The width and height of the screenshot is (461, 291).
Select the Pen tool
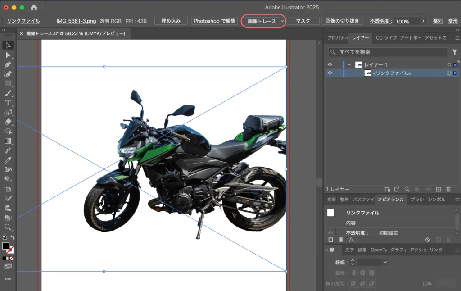click(8, 64)
